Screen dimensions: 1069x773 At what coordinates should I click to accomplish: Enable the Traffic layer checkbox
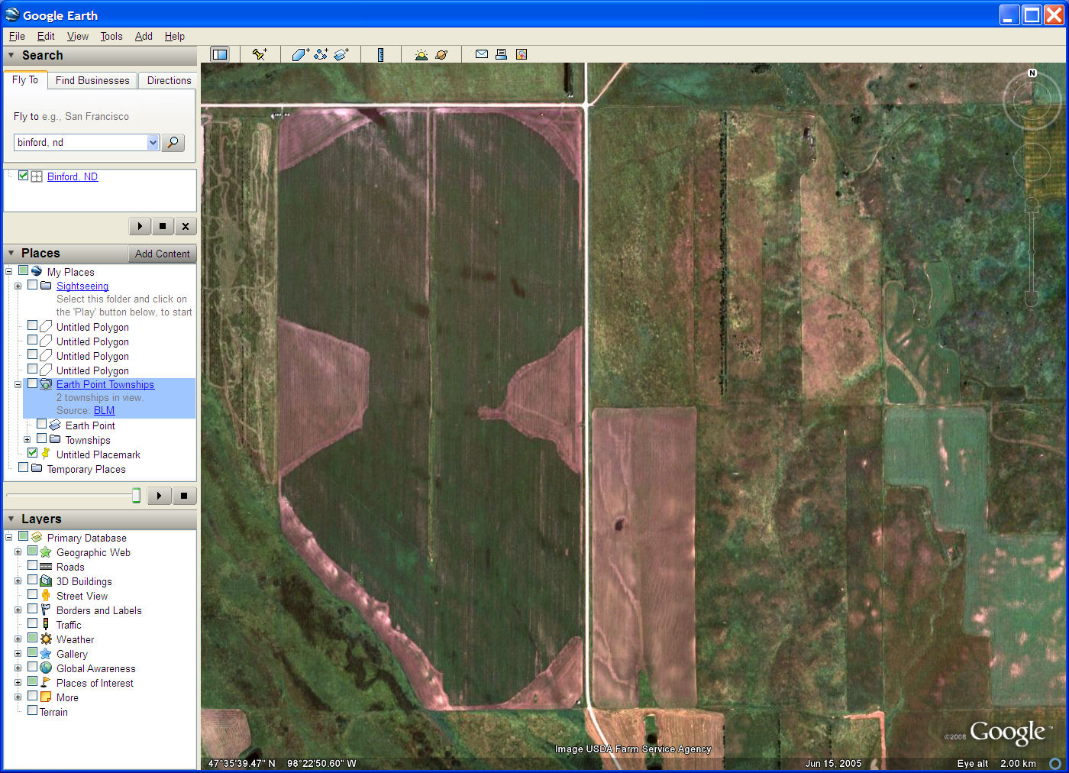[x=33, y=623]
